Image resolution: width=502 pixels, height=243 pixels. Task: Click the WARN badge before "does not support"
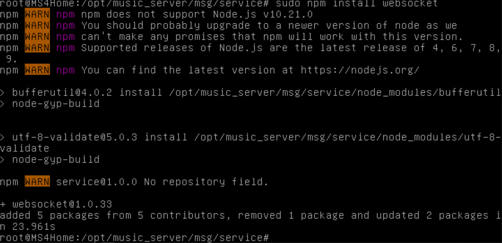coord(37,14)
